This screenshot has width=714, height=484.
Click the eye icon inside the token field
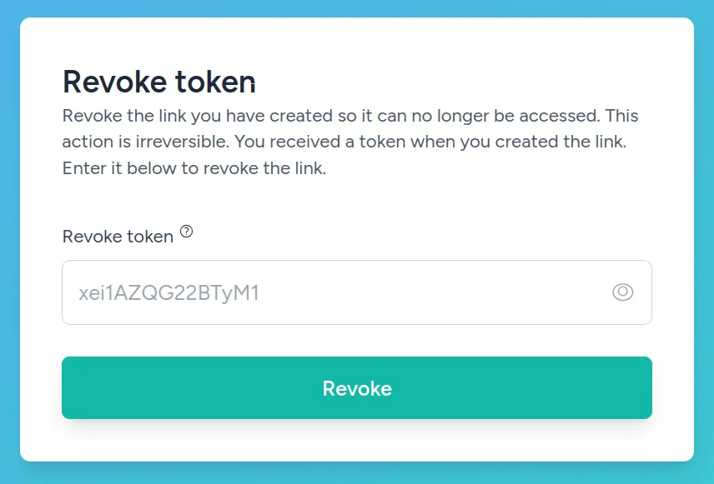[x=623, y=292]
